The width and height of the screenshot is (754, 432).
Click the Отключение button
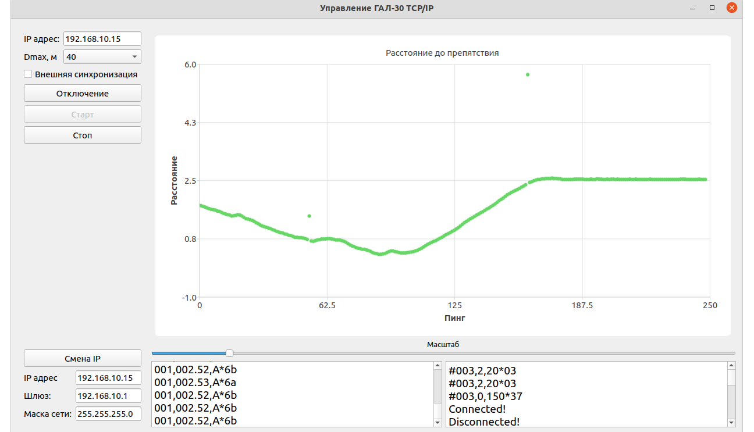tap(83, 93)
